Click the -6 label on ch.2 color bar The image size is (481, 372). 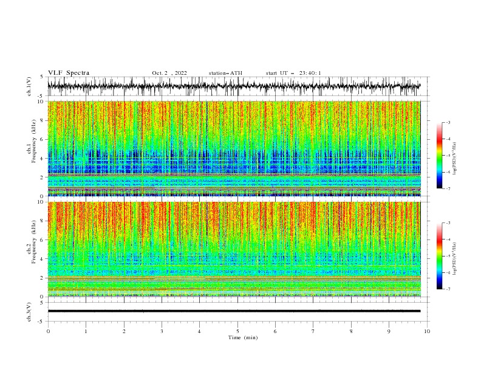(x=448, y=272)
